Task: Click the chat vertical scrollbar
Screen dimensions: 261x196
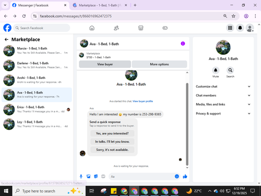Action: pyautogui.click(x=187, y=124)
